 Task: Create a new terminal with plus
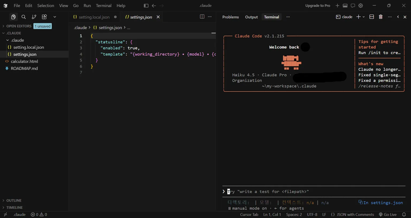tap(358, 17)
